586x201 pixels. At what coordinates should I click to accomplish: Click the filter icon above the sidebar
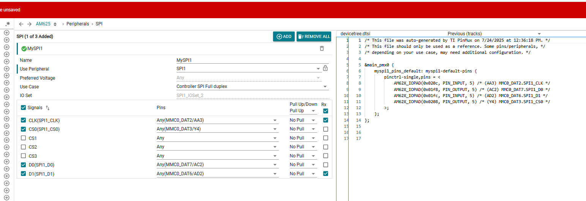tap(7, 24)
